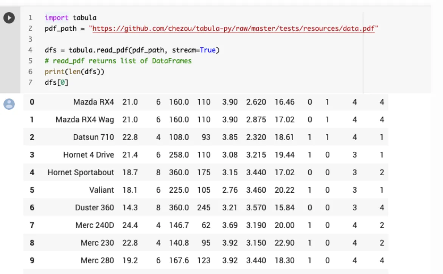The image size is (443, 274).
Task: Open the GitHub data.pdf URL link
Action: [233, 28]
